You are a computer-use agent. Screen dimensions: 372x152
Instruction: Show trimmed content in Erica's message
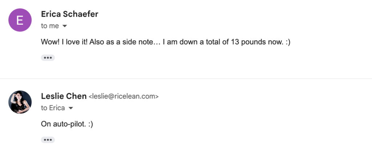pyautogui.click(x=48, y=58)
